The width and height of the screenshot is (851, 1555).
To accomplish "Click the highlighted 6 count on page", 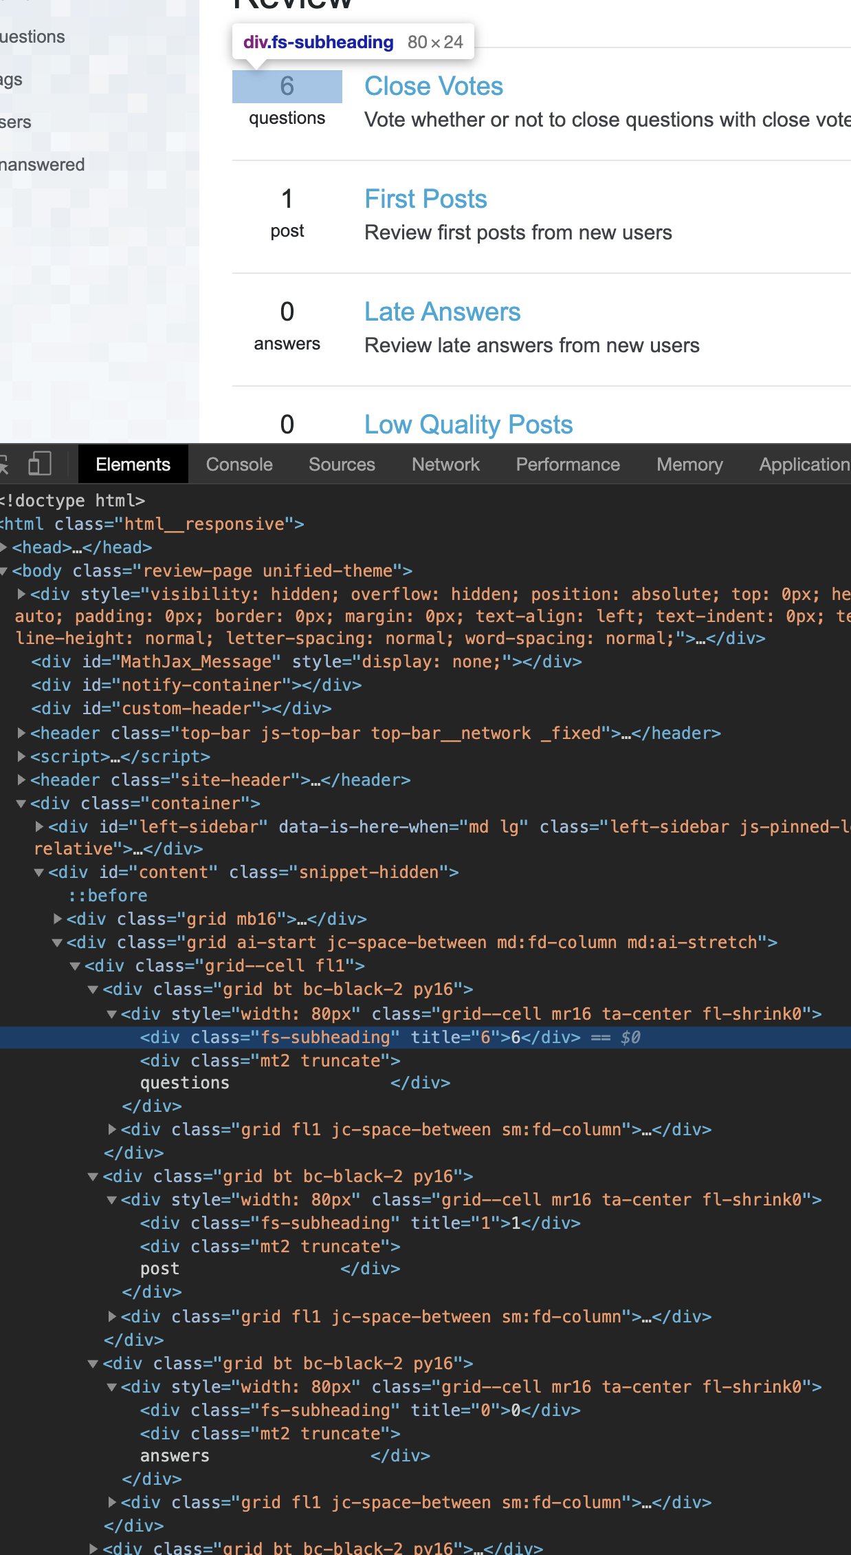I will point(287,86).
